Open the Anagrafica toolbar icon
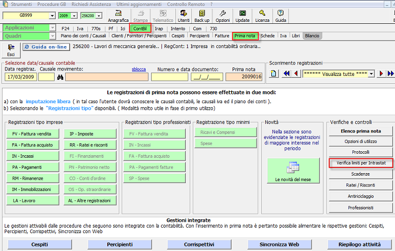Screen dimensions: 395x251 pyautogui.click(x=118, y=15)
